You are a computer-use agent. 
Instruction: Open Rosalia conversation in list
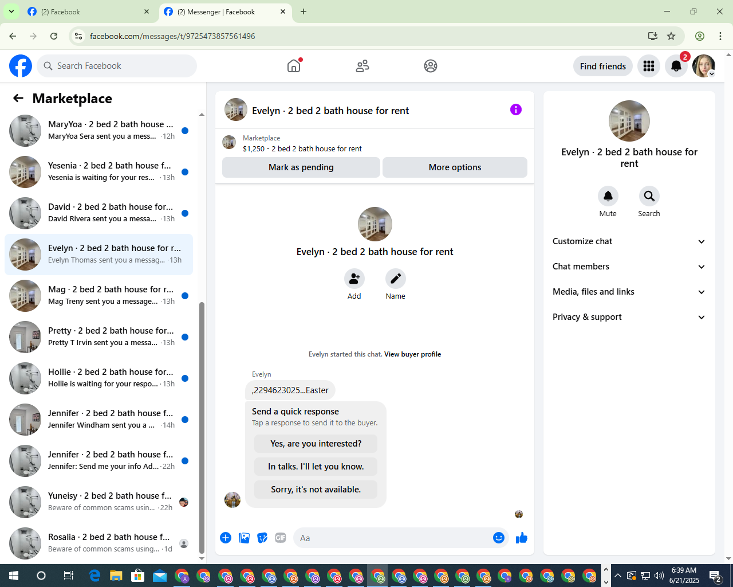tap(99, 543)
